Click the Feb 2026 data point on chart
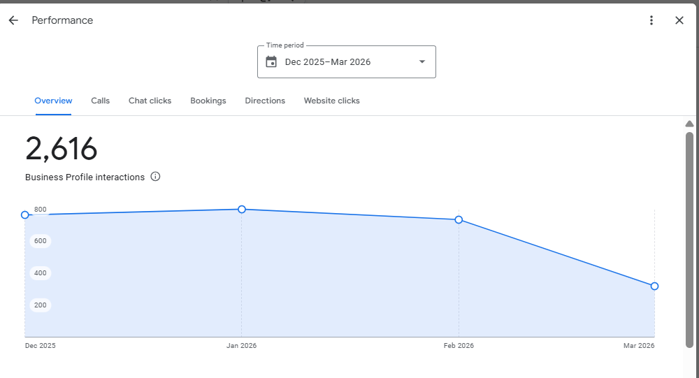The height and width of the screenshot is (378, 699). [x=459, y=220]
